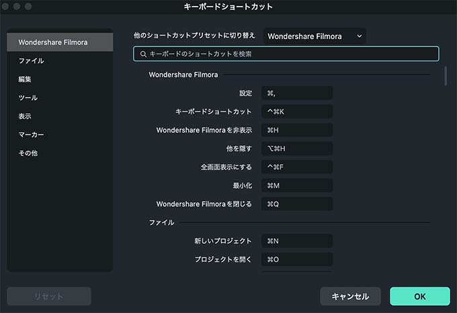Select Wondershare Filmora category in sidebar
The height and width of the screenshot is (313, 457).
[x=60, y=42]
